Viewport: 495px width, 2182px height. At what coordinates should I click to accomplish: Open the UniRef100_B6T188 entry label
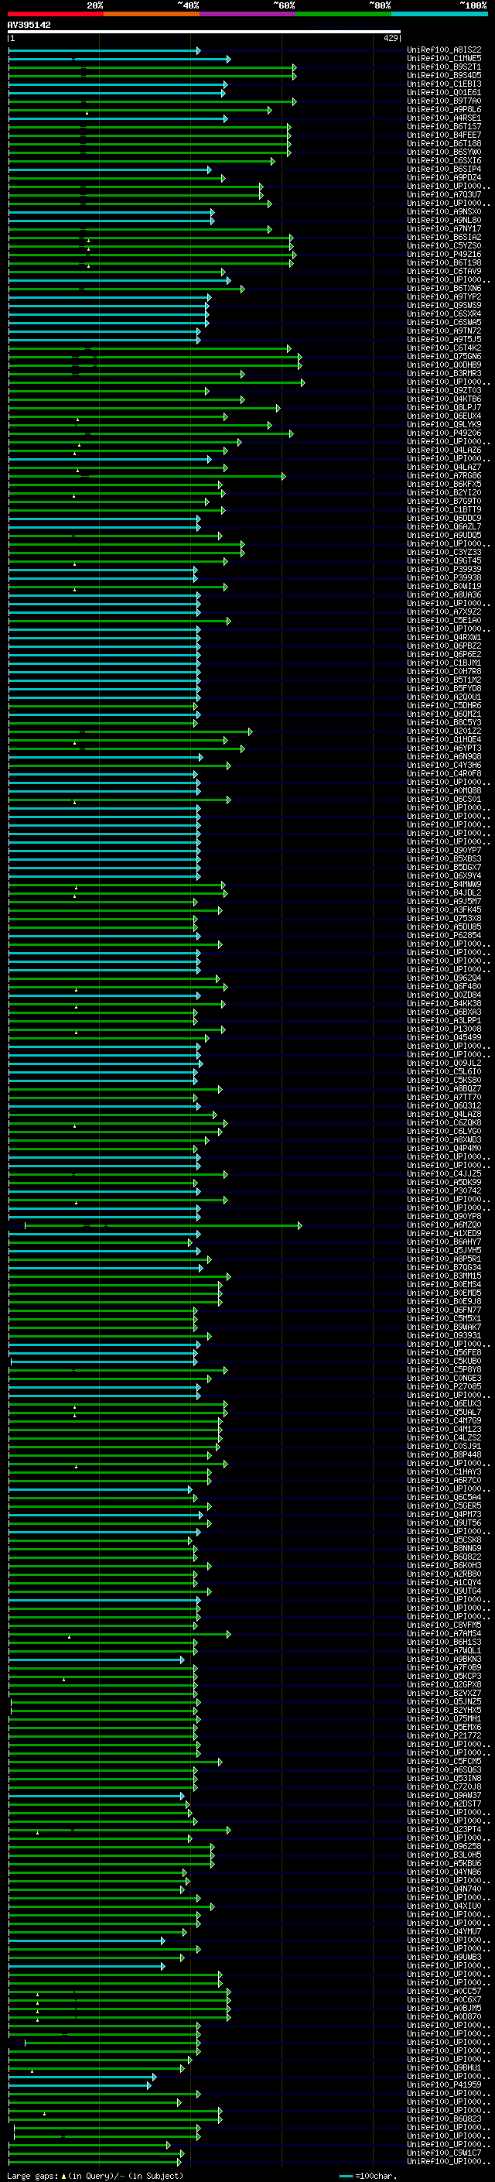(x=444, y=143)
